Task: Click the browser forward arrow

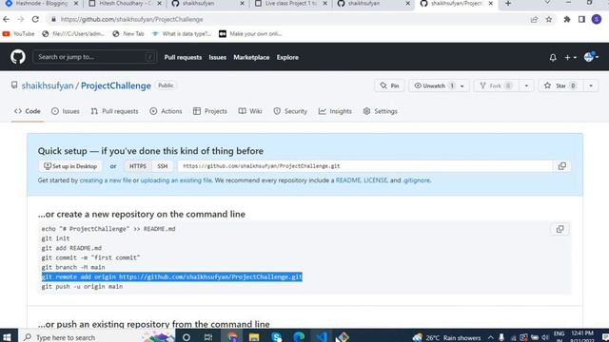Action: [21, 19]
